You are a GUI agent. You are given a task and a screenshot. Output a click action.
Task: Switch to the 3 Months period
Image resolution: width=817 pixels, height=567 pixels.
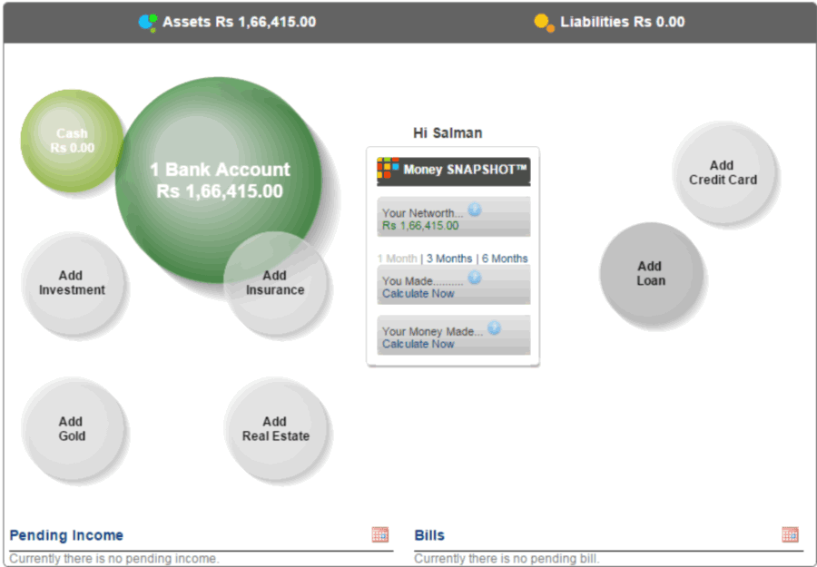pyautogui.click(x=449, y=259)
